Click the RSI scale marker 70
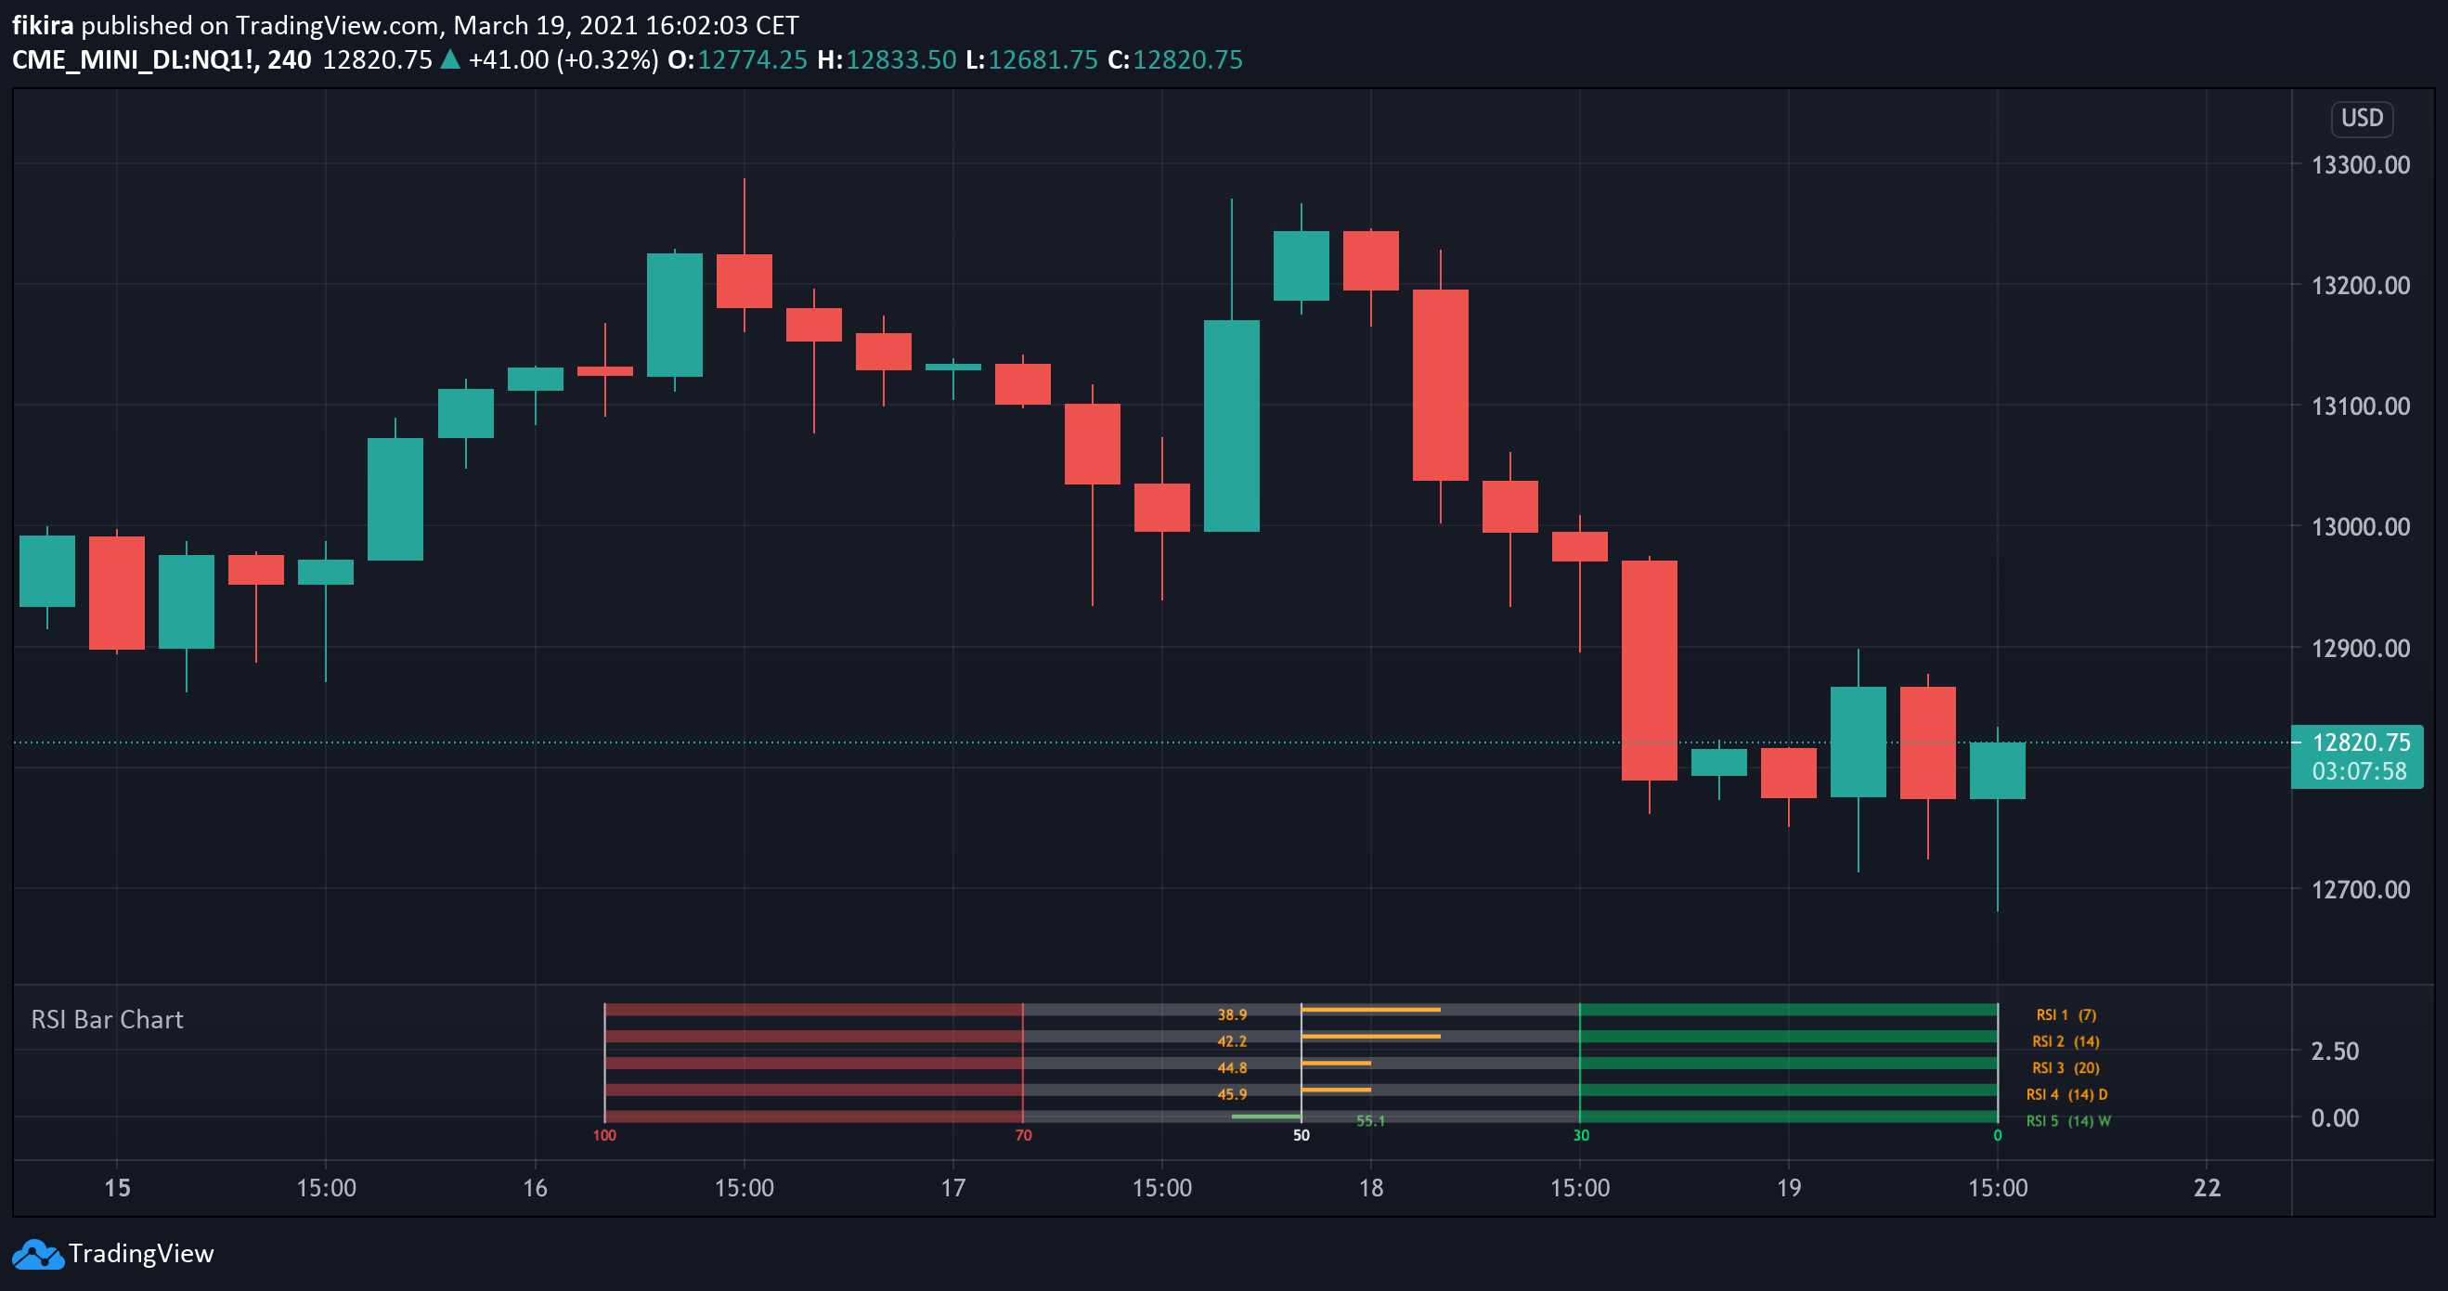 tap(1024, 1135)
